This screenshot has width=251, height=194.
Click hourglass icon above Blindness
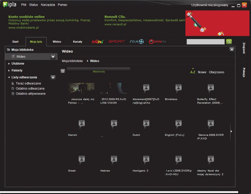click(x=178, y=88)
